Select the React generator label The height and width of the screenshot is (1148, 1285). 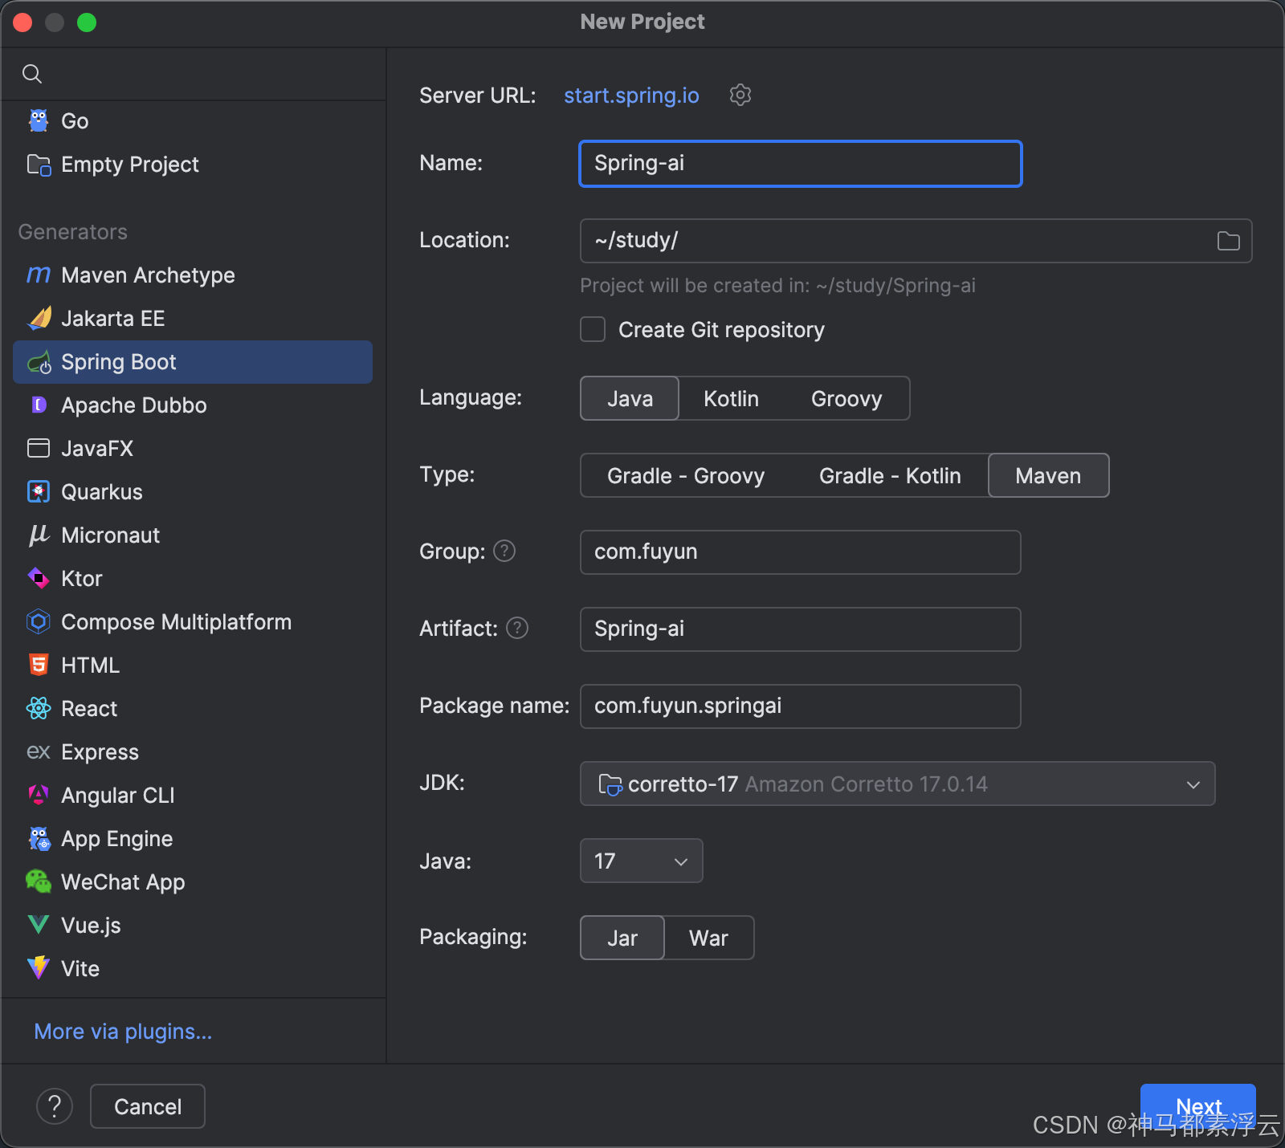click(89, 708)
